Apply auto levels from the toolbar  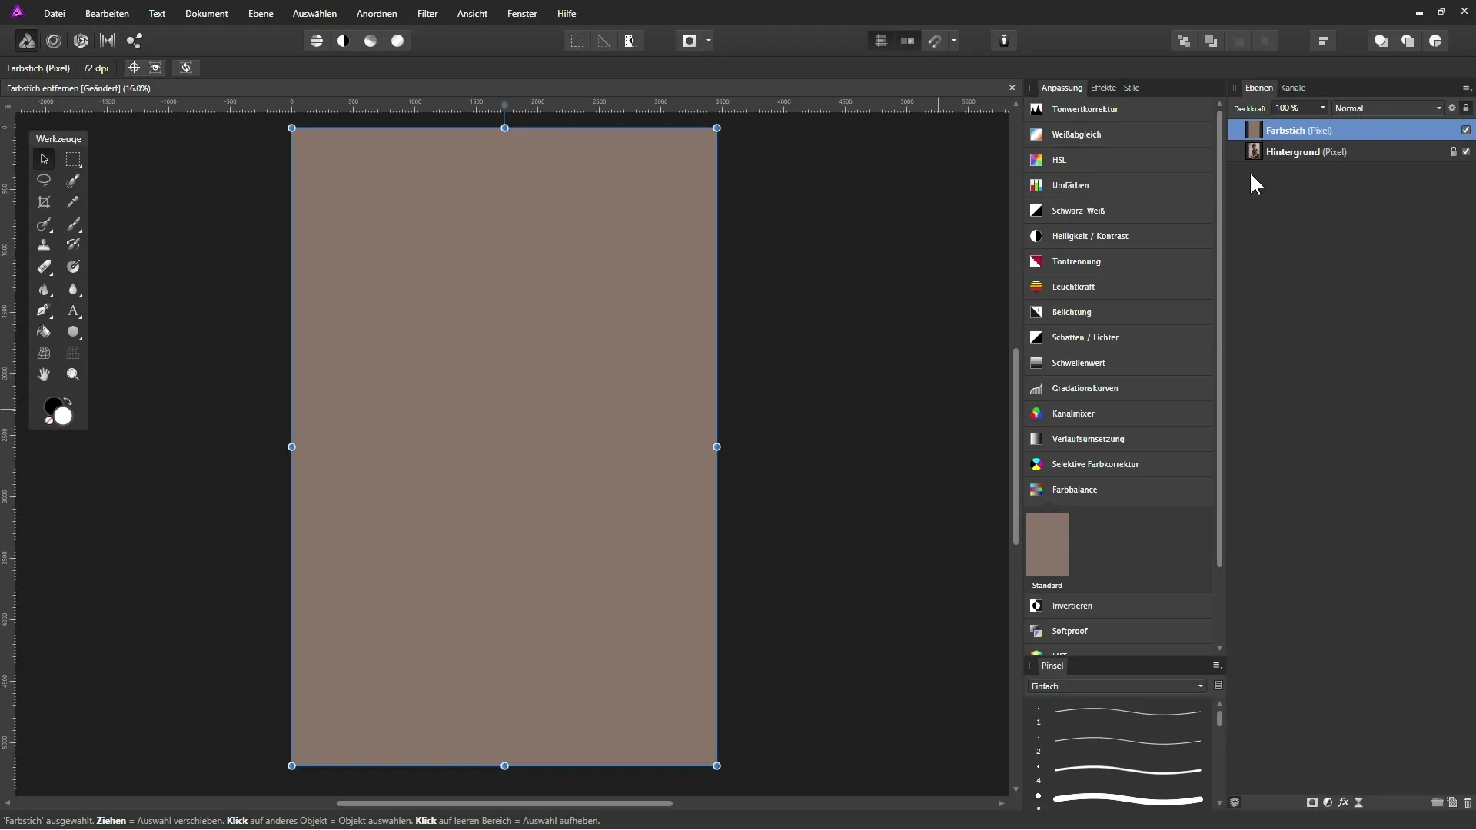(317, 41)
